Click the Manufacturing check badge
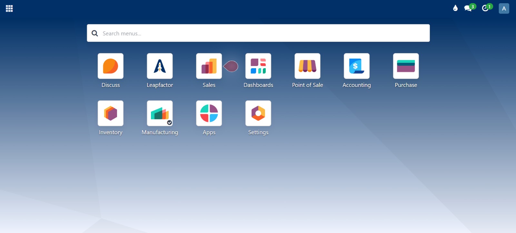The image size is (516, 233). (x=170, y=123)
